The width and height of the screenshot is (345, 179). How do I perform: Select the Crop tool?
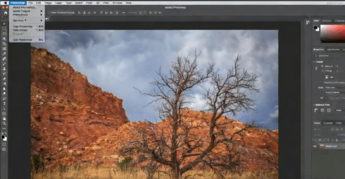click(4, 44)
